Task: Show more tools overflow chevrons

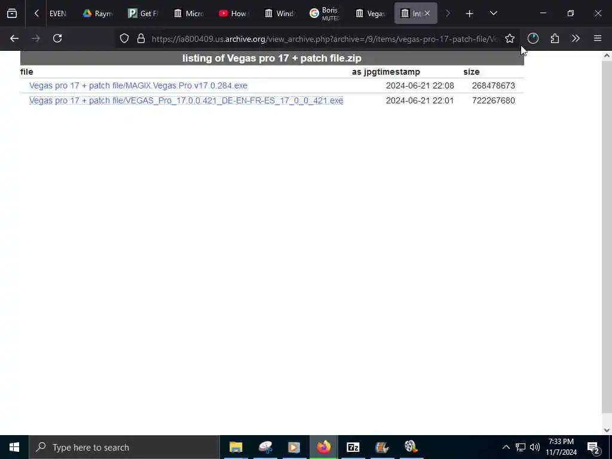Action: coord(576,38)
